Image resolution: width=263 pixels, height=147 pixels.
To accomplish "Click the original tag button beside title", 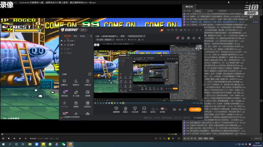I will [x=123, y=36].
